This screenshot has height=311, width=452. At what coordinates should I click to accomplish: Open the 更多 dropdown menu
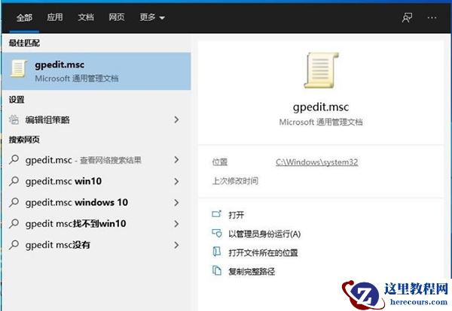pos(152,17)
